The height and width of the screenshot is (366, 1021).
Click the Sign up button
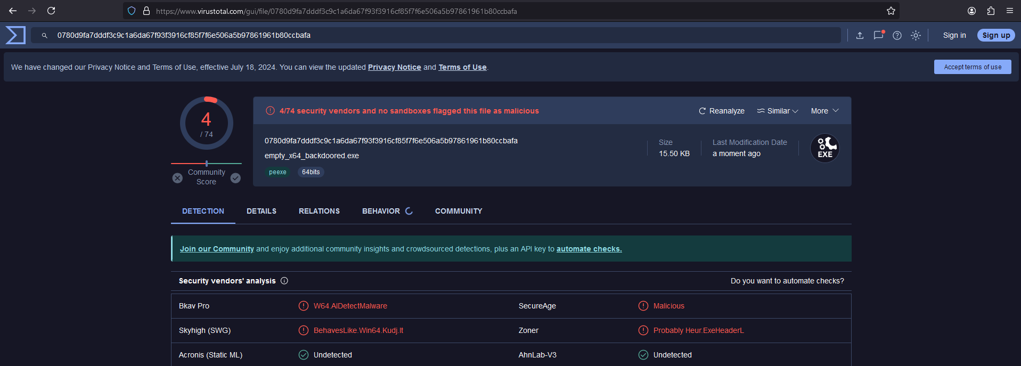point(996,35)
